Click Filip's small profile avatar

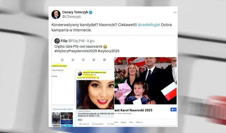[x=57, y=41]
